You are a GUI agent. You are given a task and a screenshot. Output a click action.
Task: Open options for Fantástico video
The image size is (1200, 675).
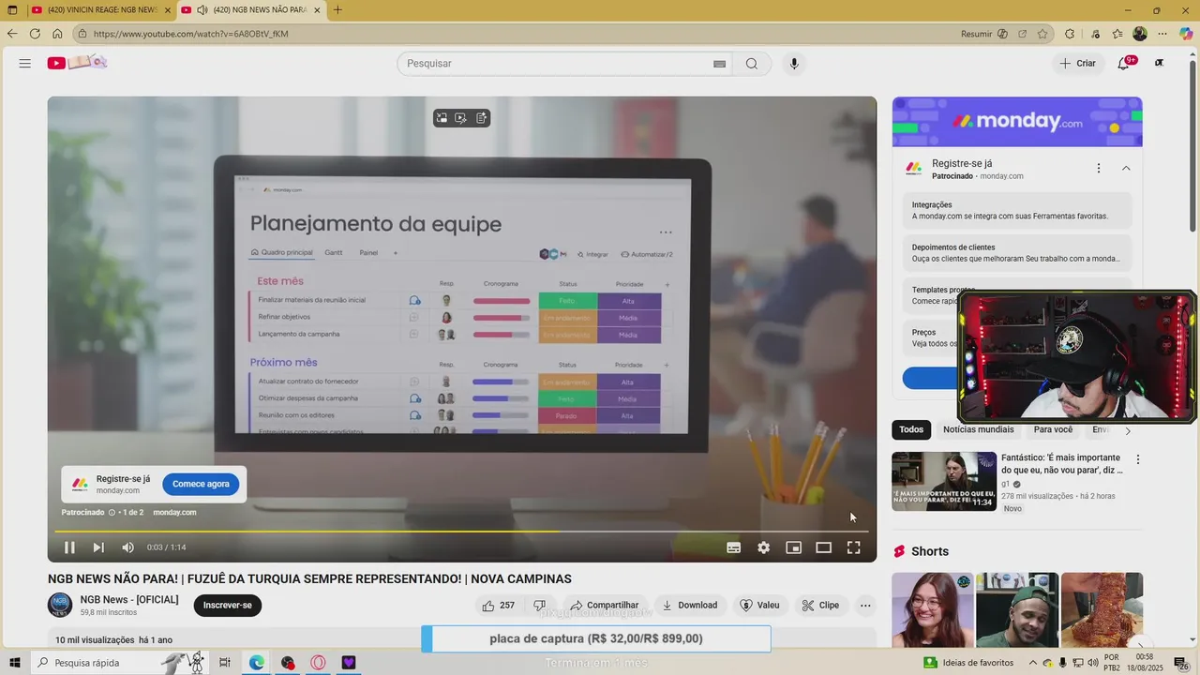coord(1138,460)
